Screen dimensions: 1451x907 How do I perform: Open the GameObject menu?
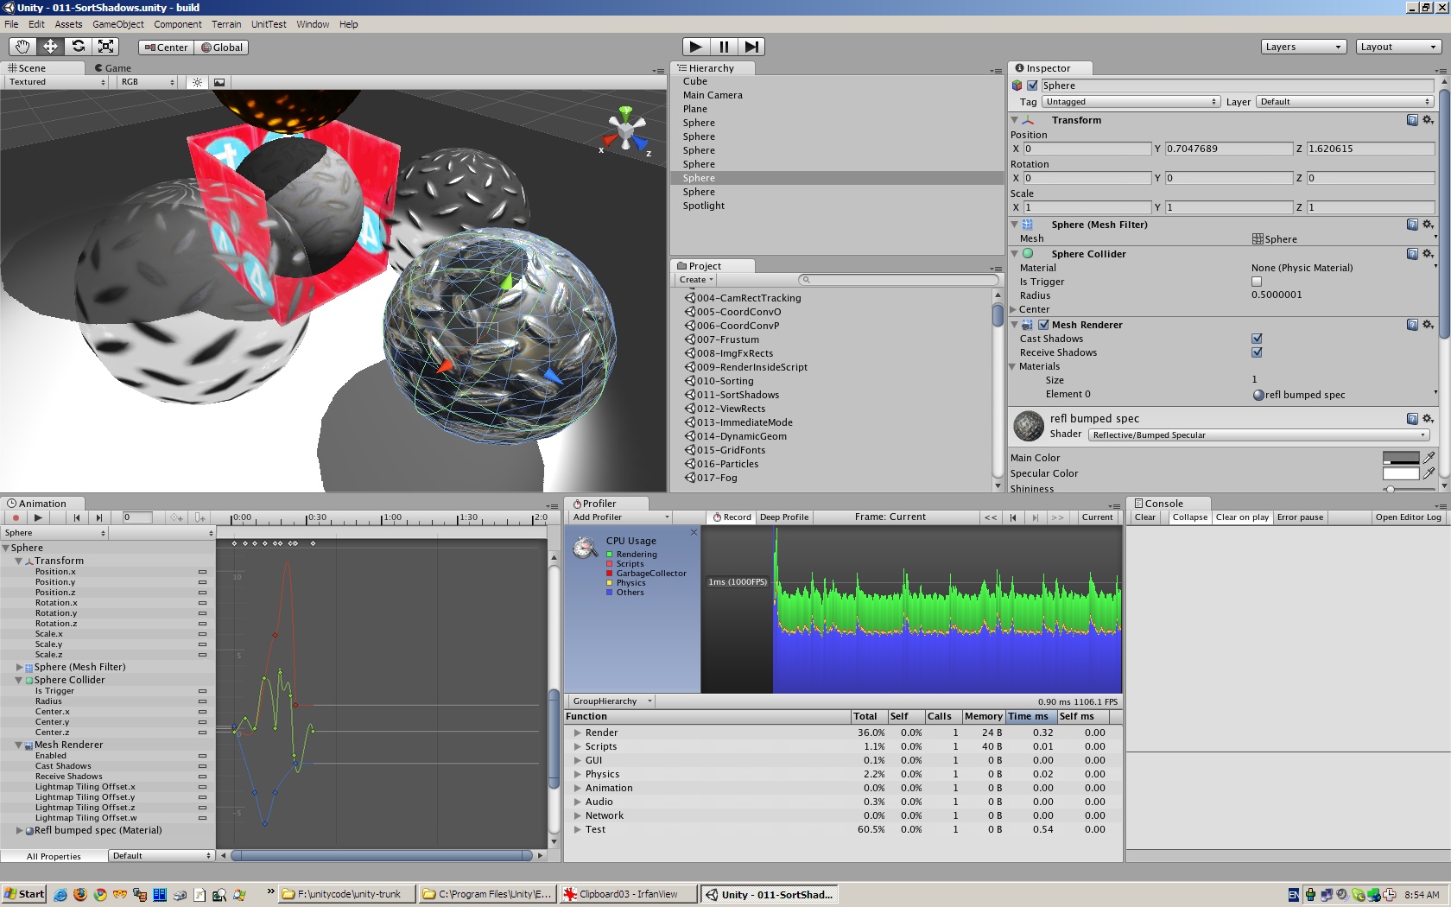coord(118,24)
